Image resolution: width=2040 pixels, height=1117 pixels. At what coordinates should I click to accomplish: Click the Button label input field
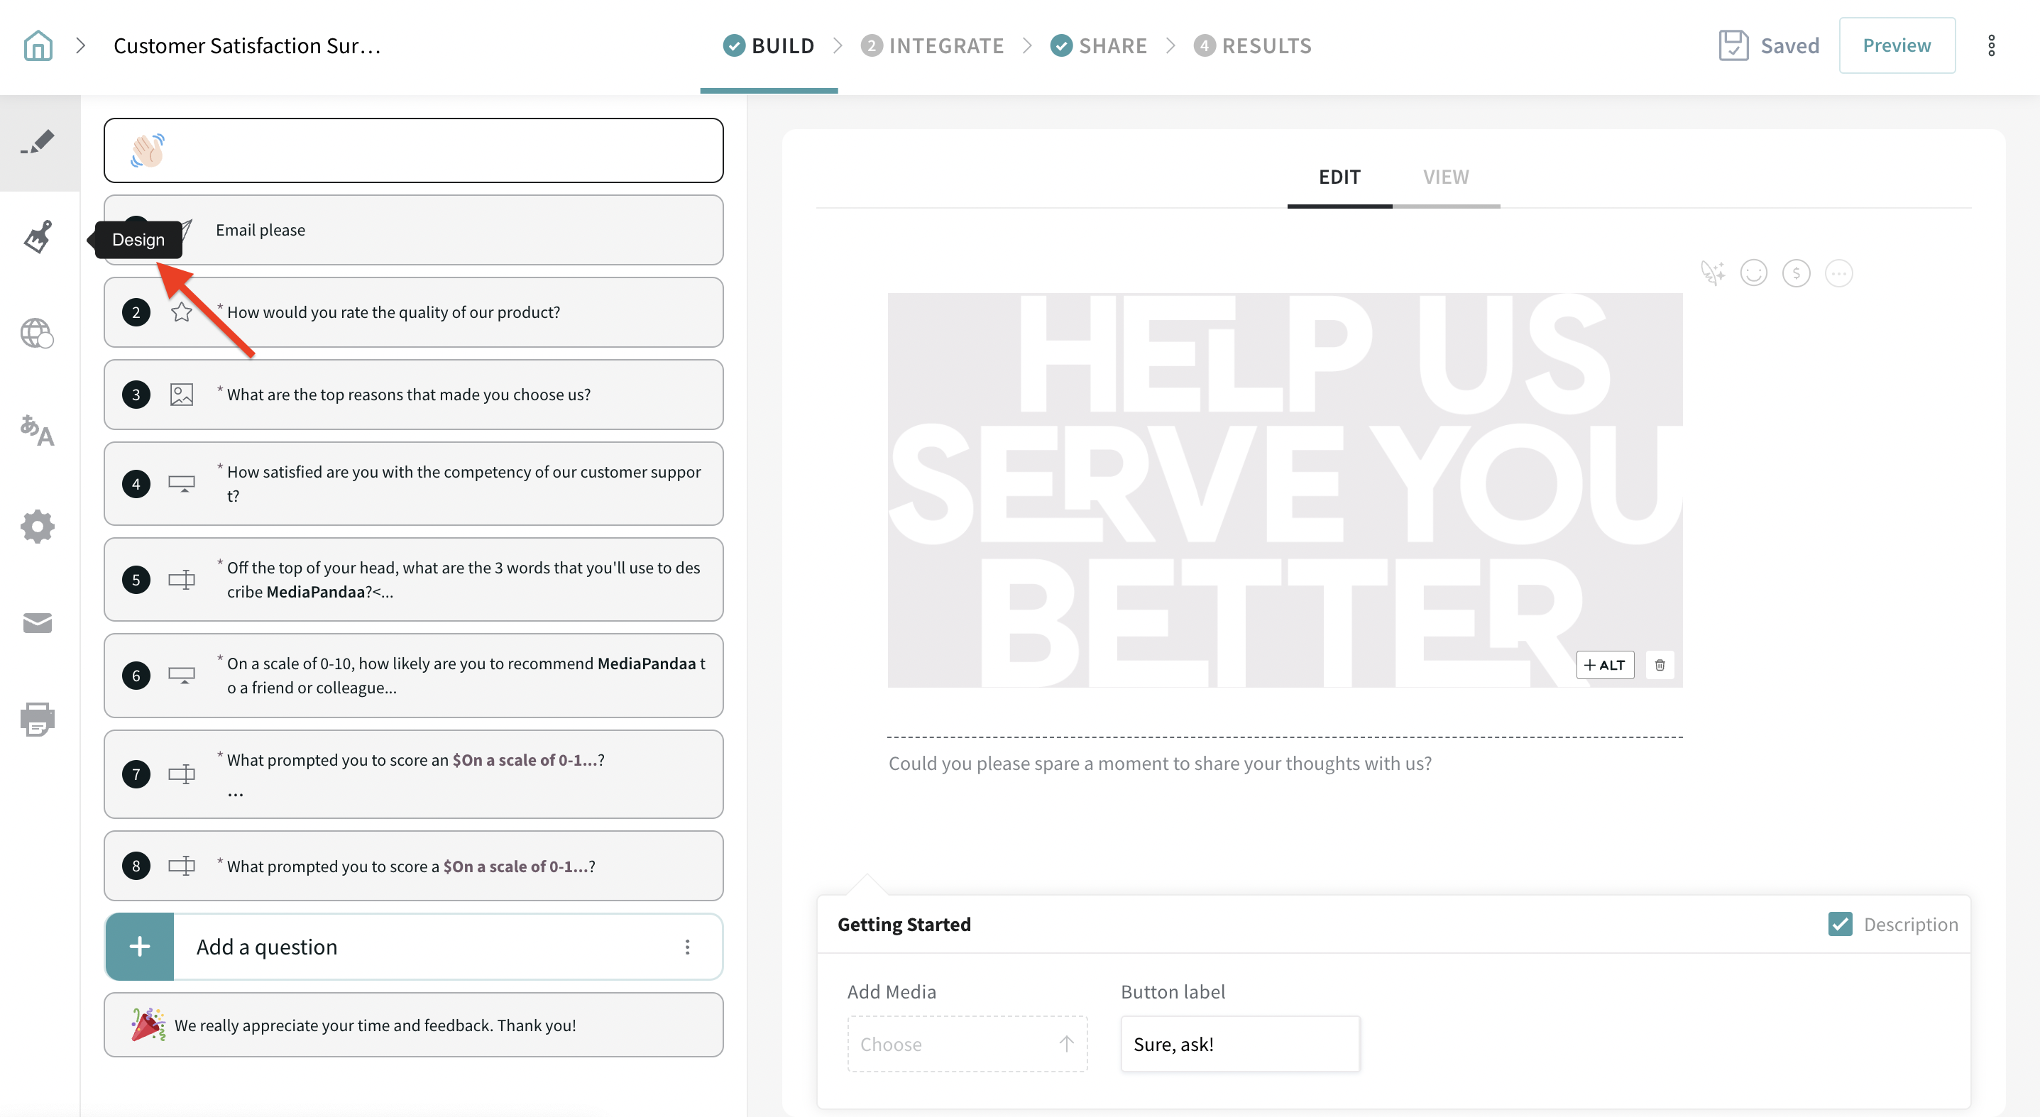click(1239, 1044)
